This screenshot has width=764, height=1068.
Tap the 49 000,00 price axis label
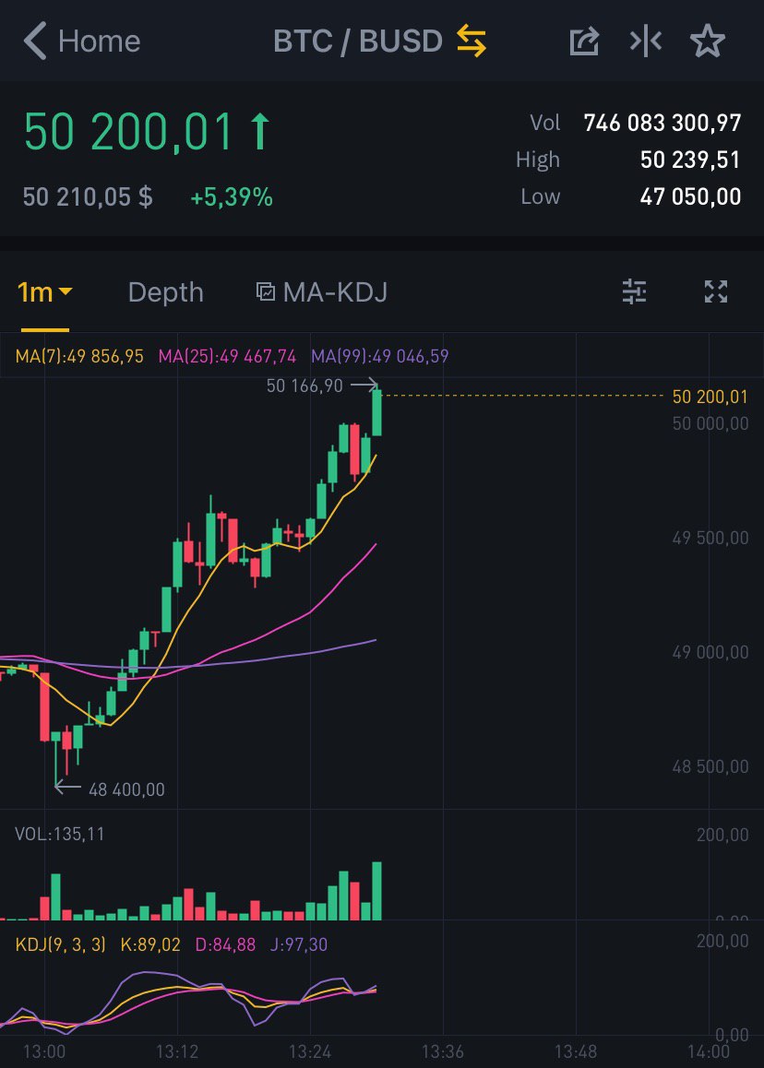point(710,653)
